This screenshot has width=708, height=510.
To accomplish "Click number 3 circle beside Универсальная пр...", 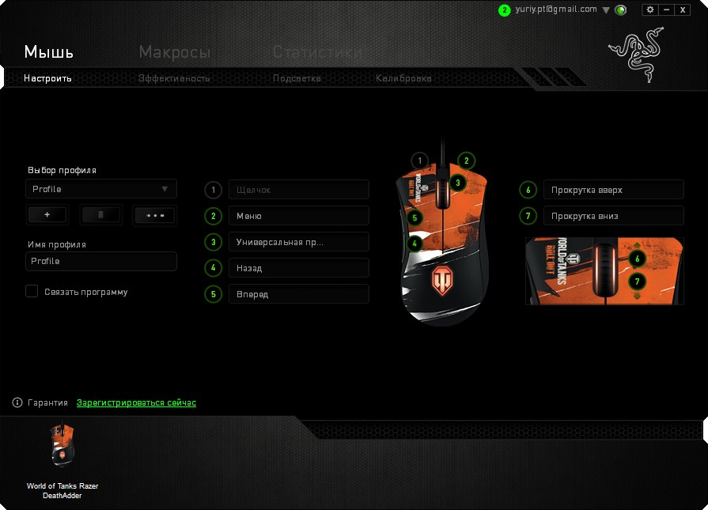I will pos(214,242).
